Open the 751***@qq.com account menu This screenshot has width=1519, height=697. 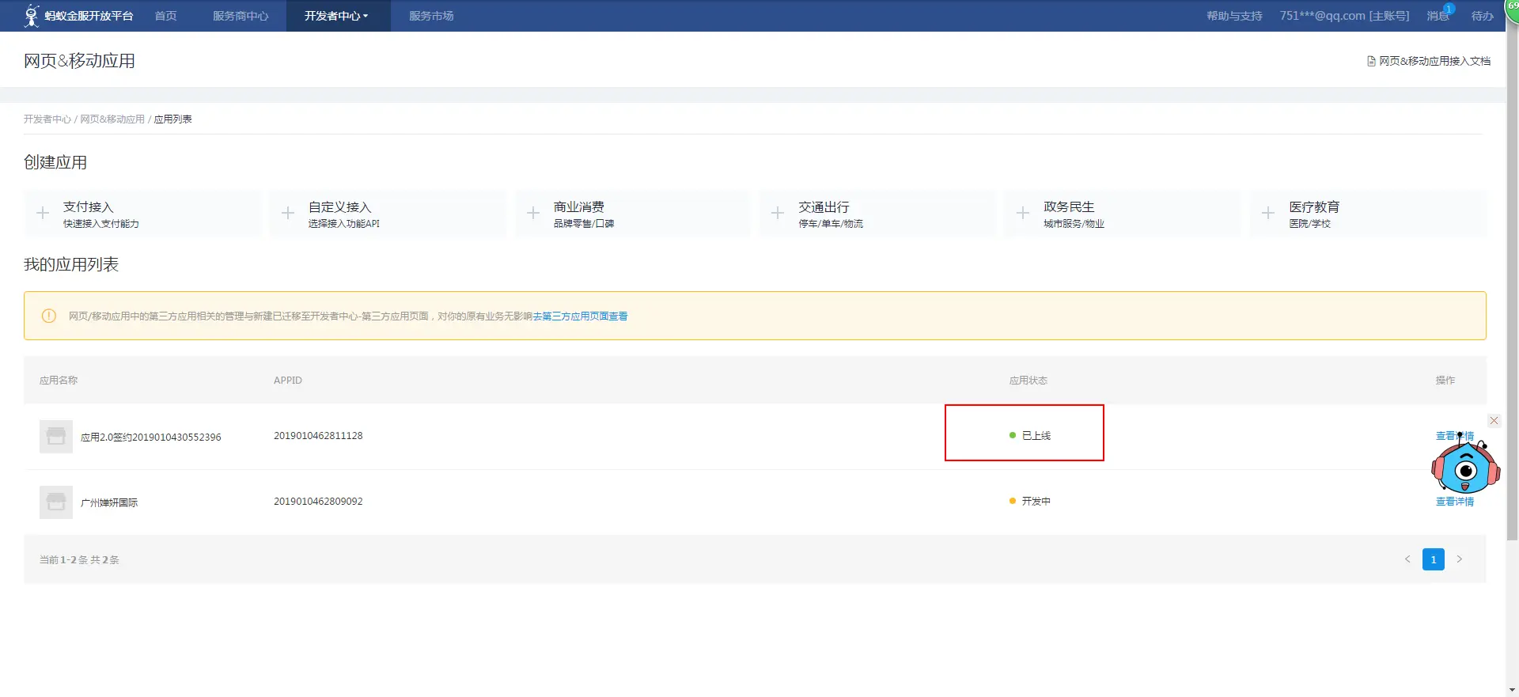(1344, 16)
